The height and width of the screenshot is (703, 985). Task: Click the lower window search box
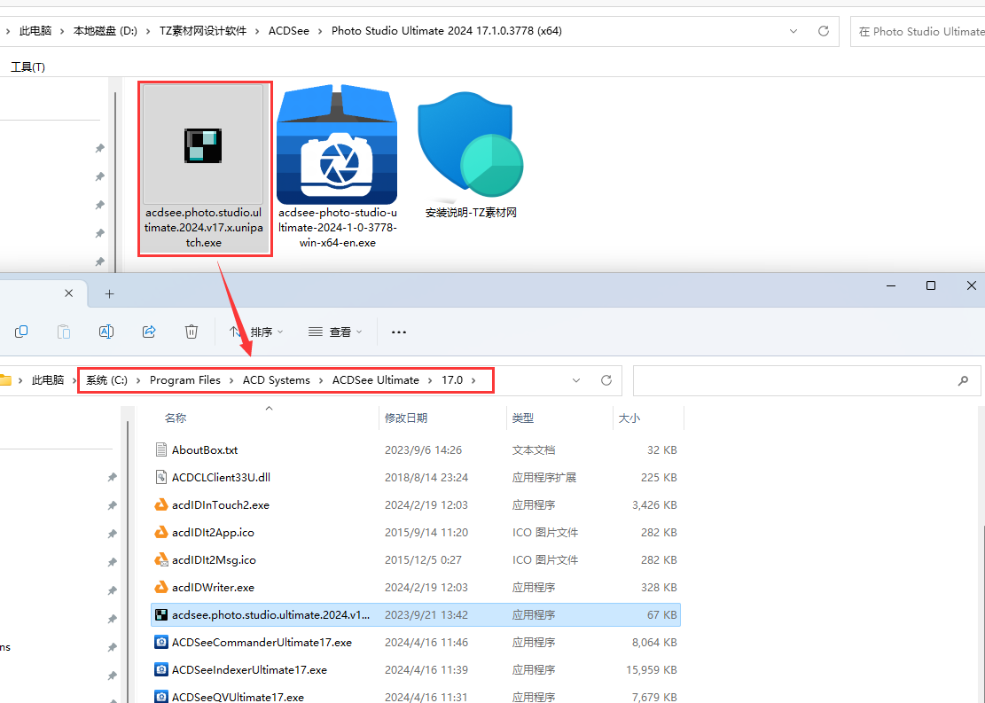coord(807,380)
